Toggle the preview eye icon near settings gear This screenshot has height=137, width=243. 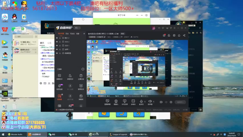(166, 102)
